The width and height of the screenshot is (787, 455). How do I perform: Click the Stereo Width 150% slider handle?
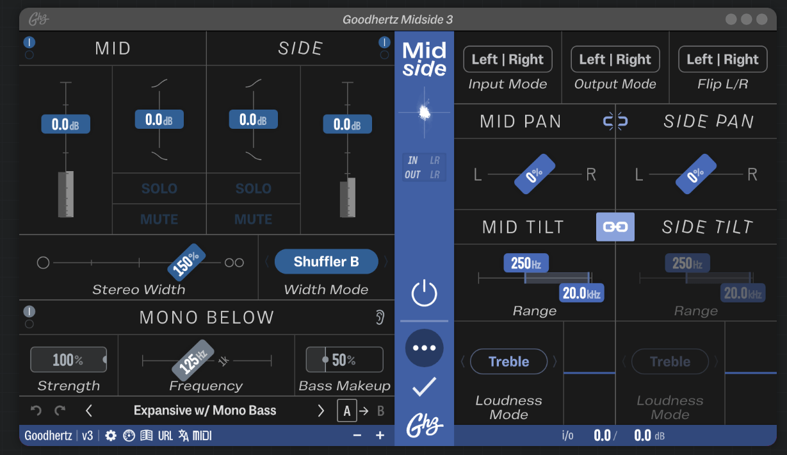point(187,261)
